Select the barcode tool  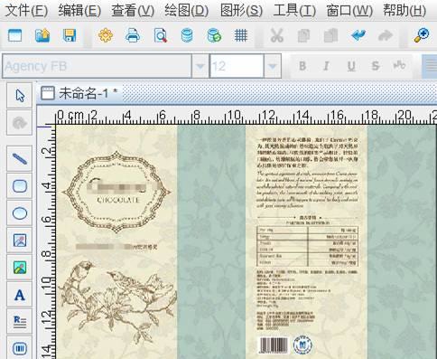20,348
